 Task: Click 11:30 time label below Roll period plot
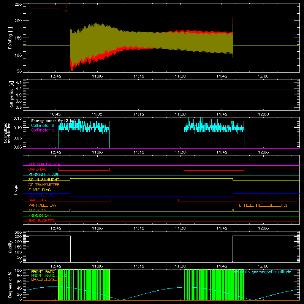tap(180, 114)
